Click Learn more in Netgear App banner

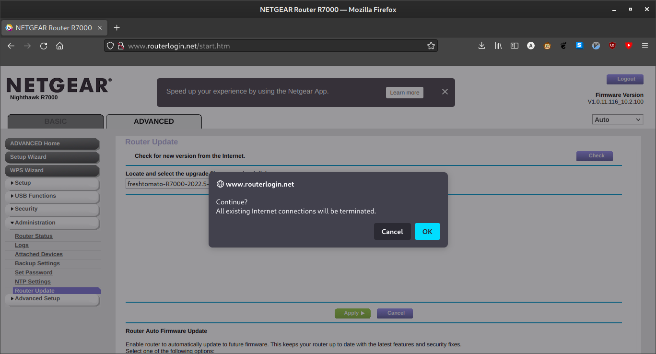tap(405, 93)
